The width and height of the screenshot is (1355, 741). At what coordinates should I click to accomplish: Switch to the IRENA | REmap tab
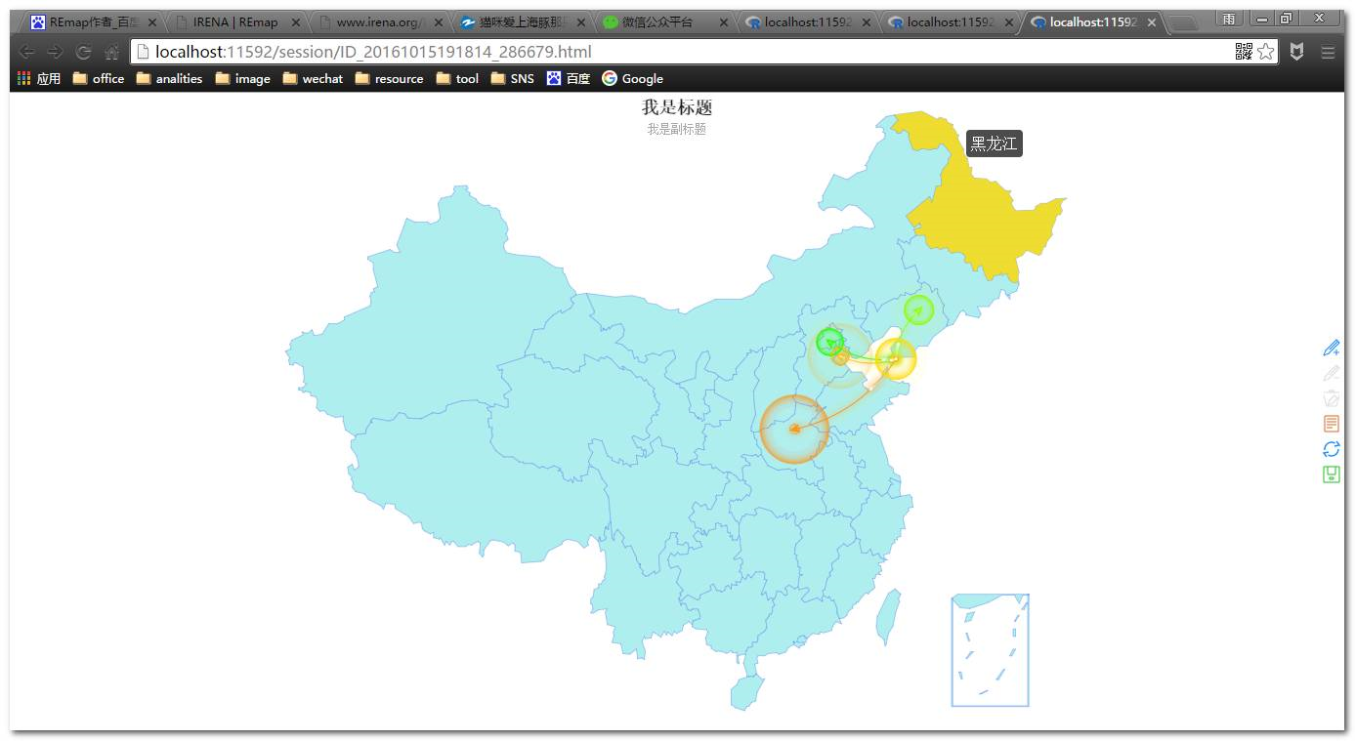tap(234, 21)
